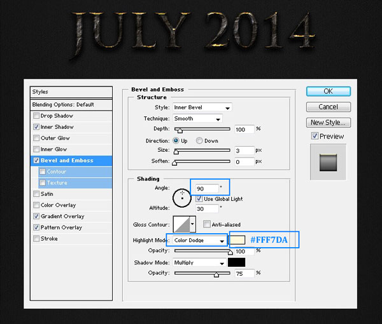Click the Cancel button
382x324 pixels.
329,107
